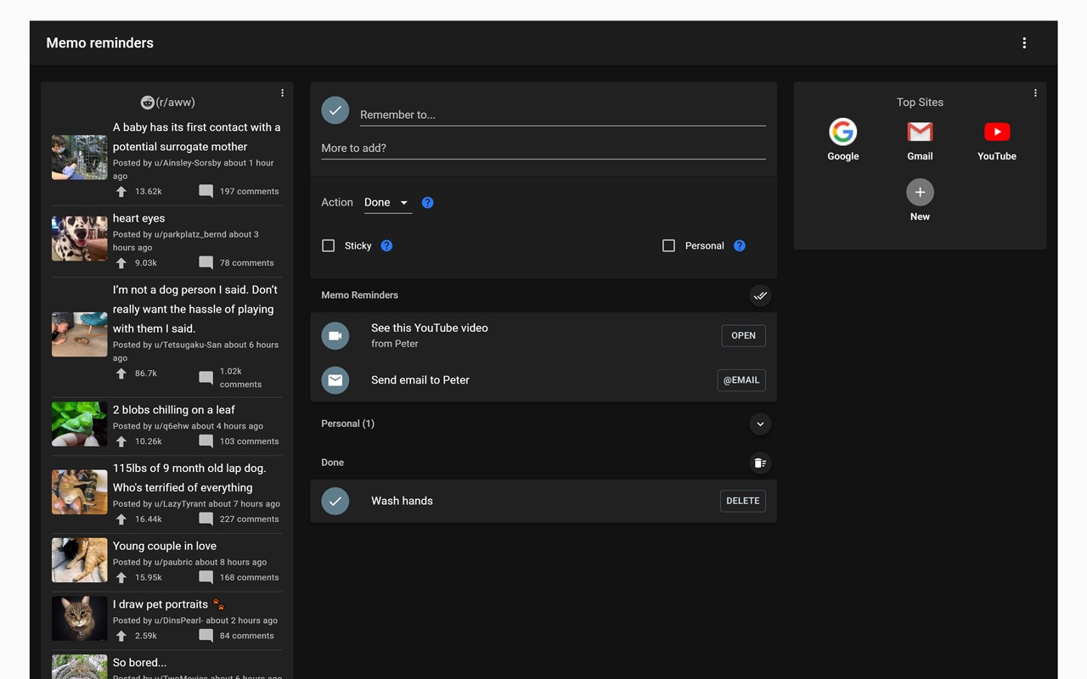
Task: Open thumbnail of the 'heart eyes' post
Action: pyautogui.click(x=80, y=238)
